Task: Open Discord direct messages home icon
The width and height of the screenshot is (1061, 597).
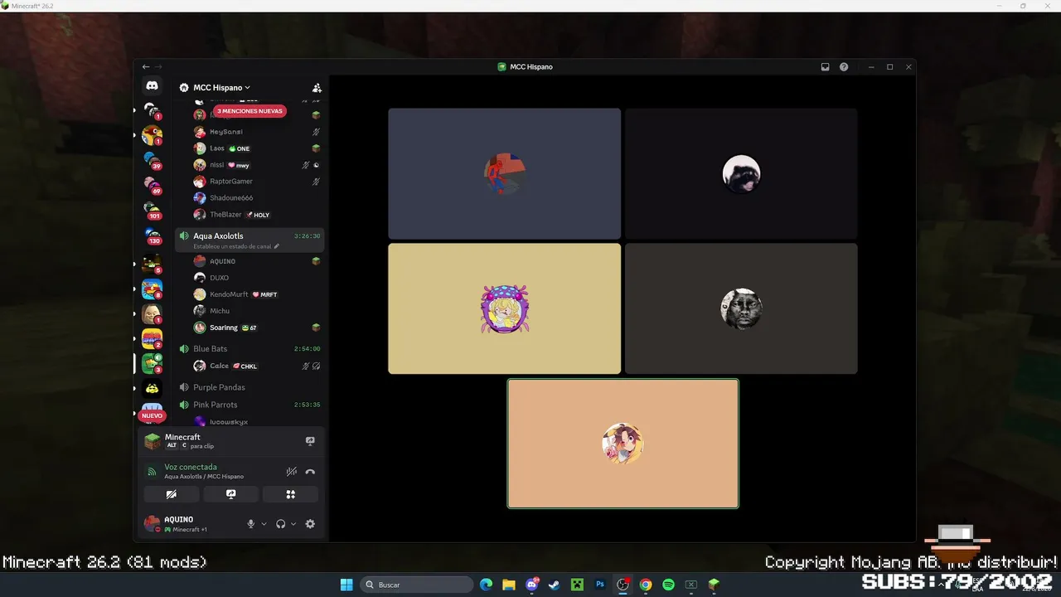Action: point(152,85)
